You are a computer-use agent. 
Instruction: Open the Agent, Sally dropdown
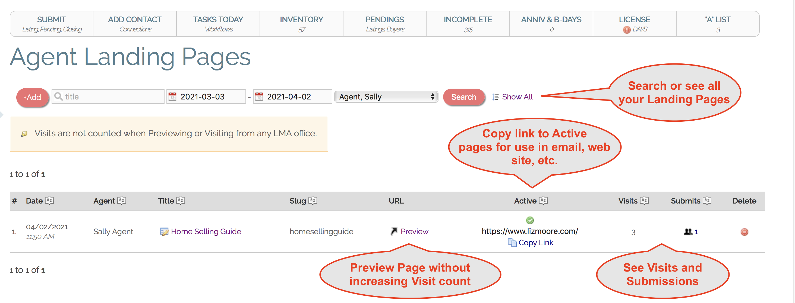point(386,97)
